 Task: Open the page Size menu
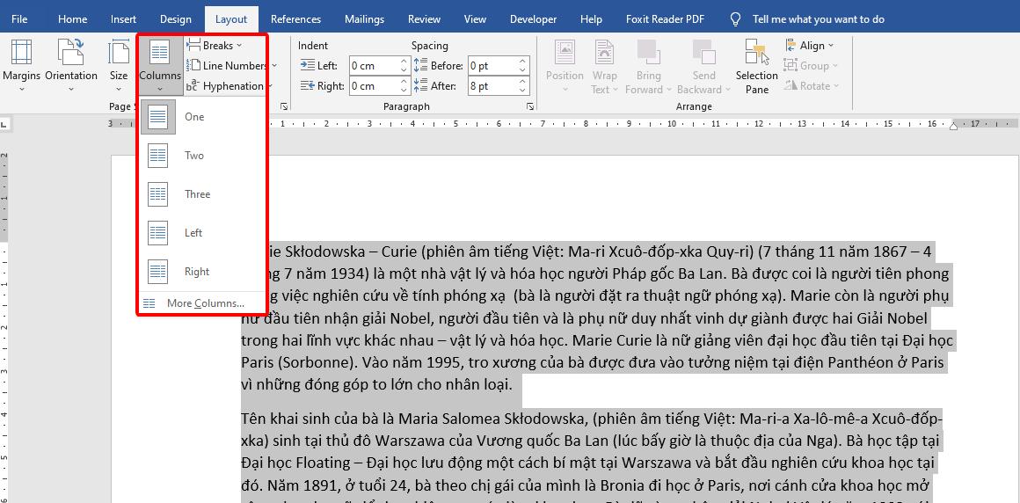[x=119, y=65]
